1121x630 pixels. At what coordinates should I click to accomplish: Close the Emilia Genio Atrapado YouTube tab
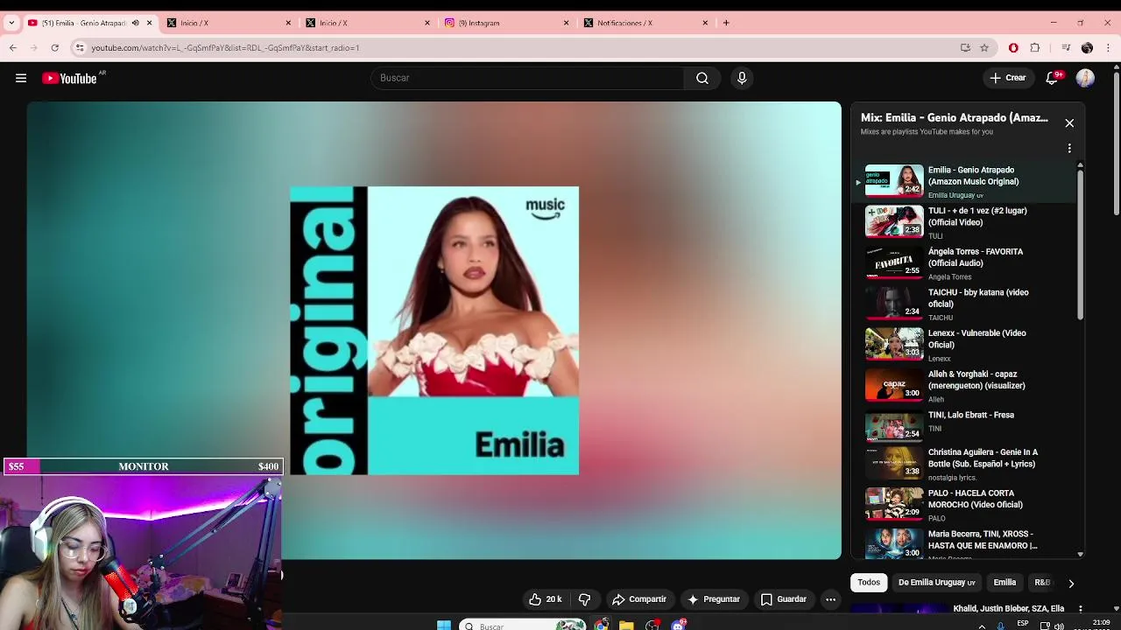click(149, 23)
